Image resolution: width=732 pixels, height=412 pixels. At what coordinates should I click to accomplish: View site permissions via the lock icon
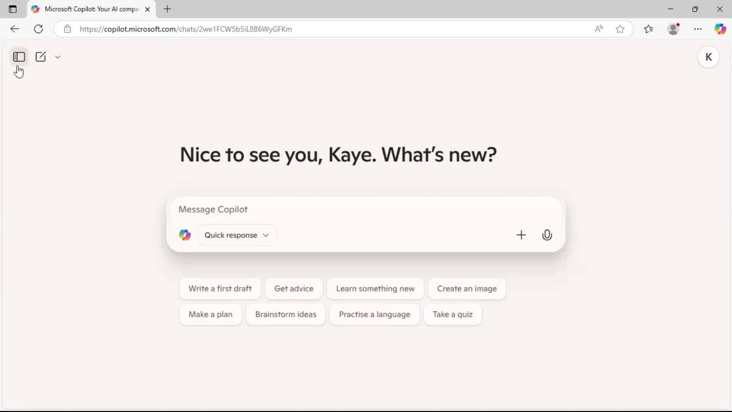[67, 29]
